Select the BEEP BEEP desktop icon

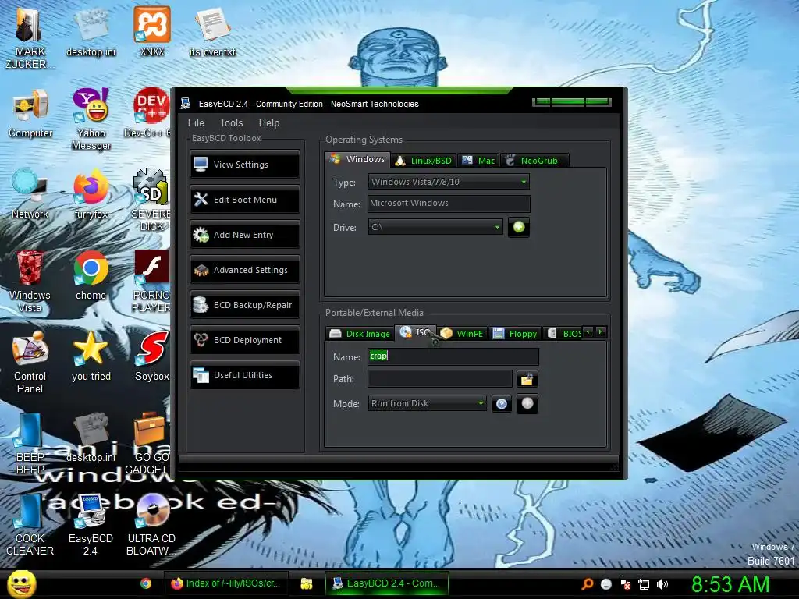(x=30, y=443)
